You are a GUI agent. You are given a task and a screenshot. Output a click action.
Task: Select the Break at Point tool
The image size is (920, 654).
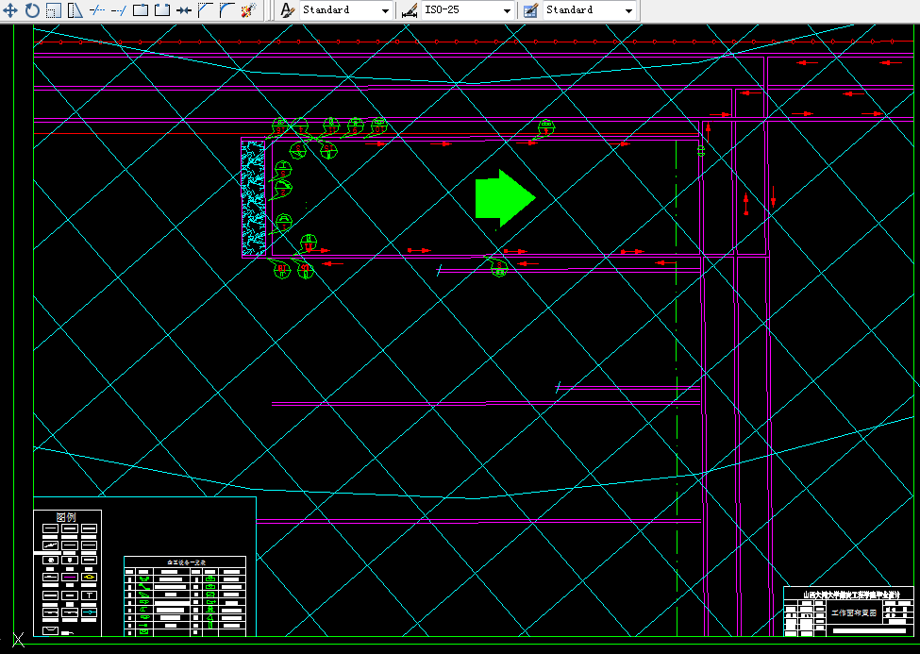[x=141, y=10]
